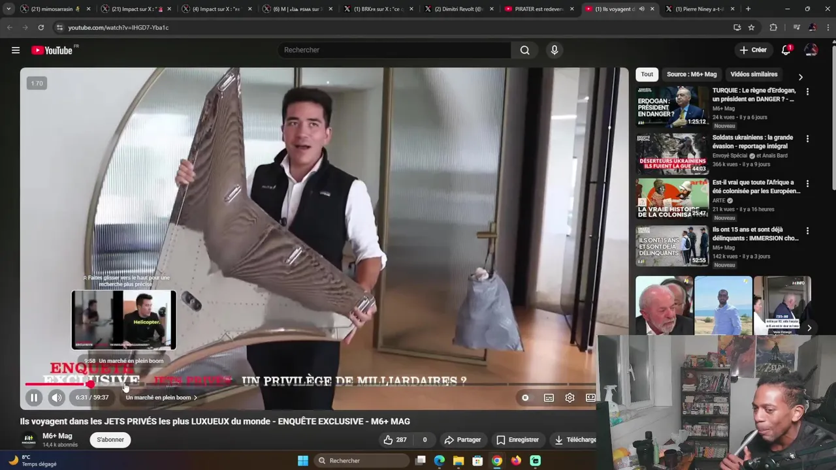Select the Tout filter chip
Image resolution: width=836 pixels, height=470 pixels.
pyautogui.click(x=647, y=74)
